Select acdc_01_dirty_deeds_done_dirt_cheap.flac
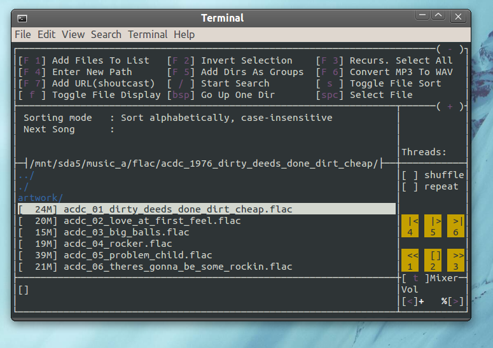Screen dimensions: 493x348 [x=207, y=209]
